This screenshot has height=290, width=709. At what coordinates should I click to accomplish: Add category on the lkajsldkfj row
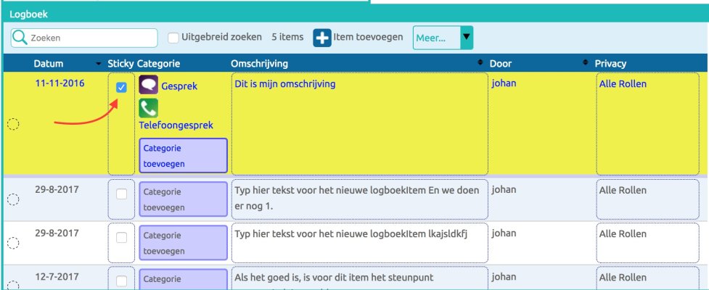[x=183, y=243]
